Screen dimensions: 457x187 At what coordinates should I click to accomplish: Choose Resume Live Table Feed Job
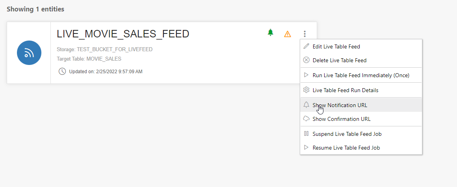[346, 148]
